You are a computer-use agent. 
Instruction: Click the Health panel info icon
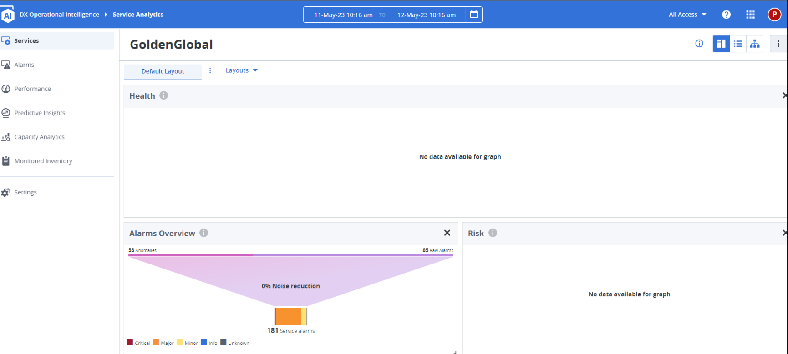tap(164, 95)
